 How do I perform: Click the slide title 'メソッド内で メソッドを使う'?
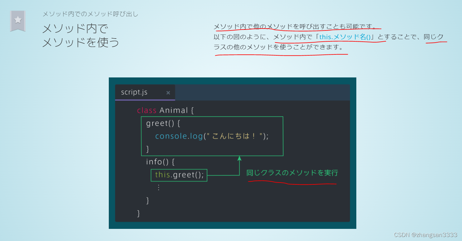click(81, 35)
